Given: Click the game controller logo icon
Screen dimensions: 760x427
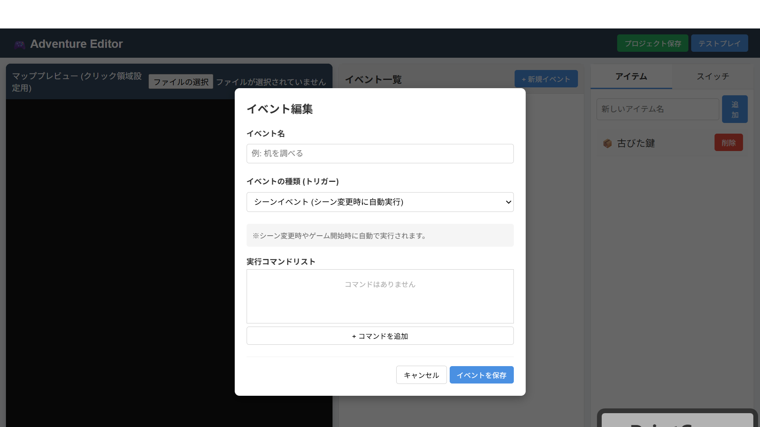Looking at the screenshot, I should click(x=19, y=44).
